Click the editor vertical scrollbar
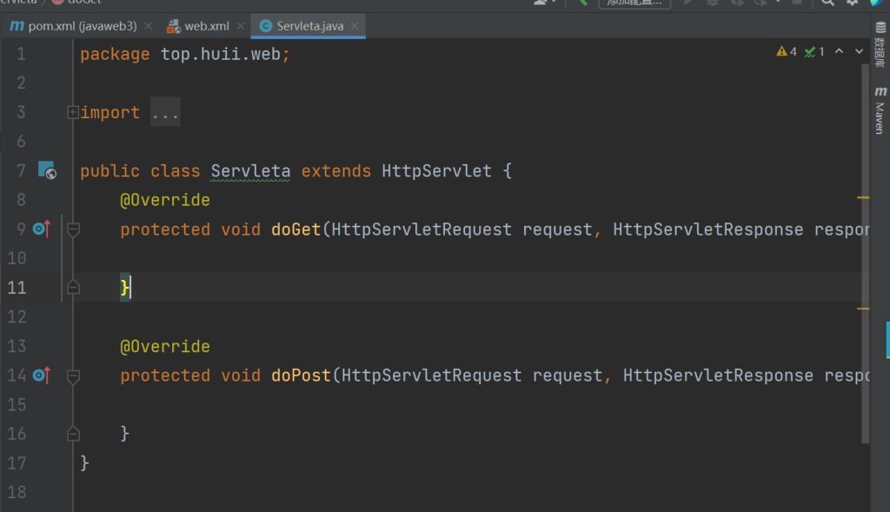This screenshot has height=512, width=890. (865, 261)
